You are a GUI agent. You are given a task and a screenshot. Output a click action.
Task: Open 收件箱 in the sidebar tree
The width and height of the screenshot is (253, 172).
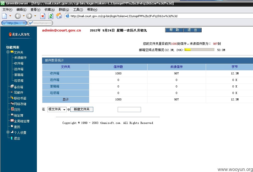click(19, 63)
